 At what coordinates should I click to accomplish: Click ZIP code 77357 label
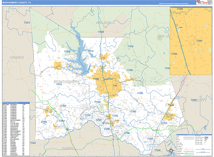click(x=164, y=123)
